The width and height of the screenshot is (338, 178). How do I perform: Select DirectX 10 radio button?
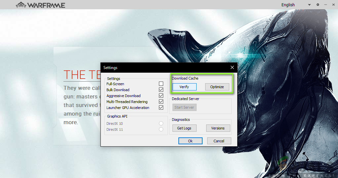tap(161, 124)
